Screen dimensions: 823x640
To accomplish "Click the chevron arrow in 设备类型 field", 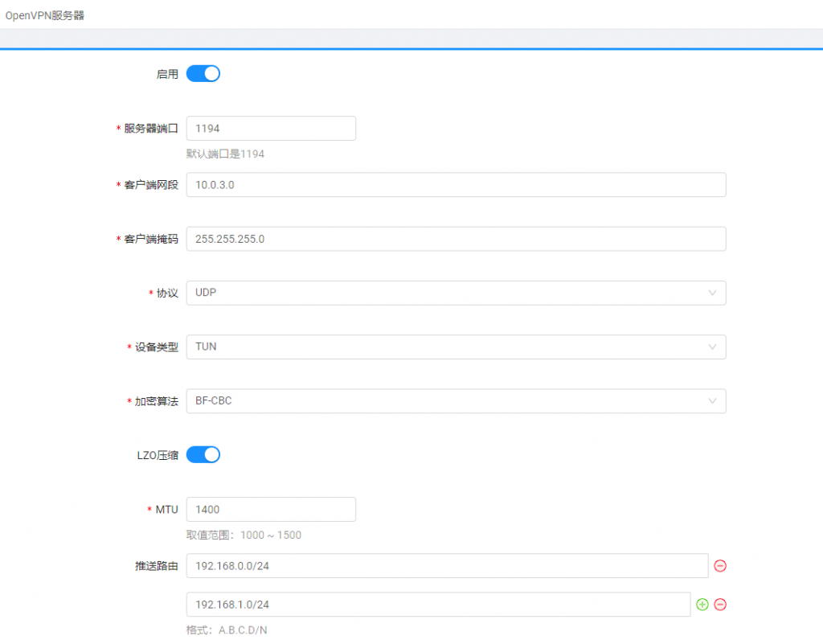I will pyautogui.click(x=712, y=347).
